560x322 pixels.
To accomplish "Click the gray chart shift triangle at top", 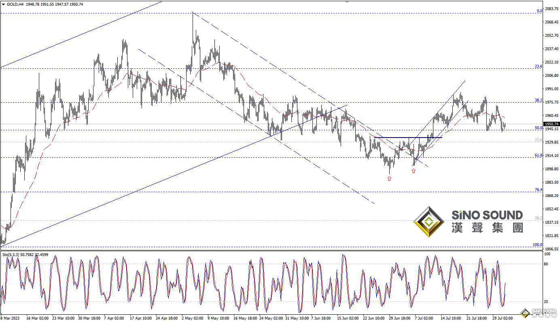I will coord(347,2).
